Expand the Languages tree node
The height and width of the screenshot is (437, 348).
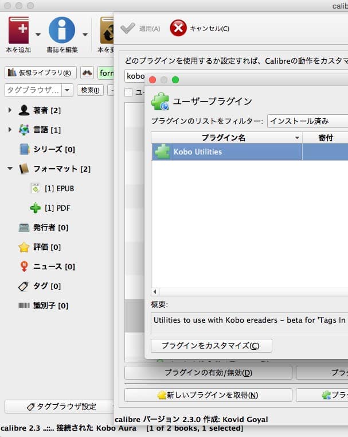click(x=10, y=130)
